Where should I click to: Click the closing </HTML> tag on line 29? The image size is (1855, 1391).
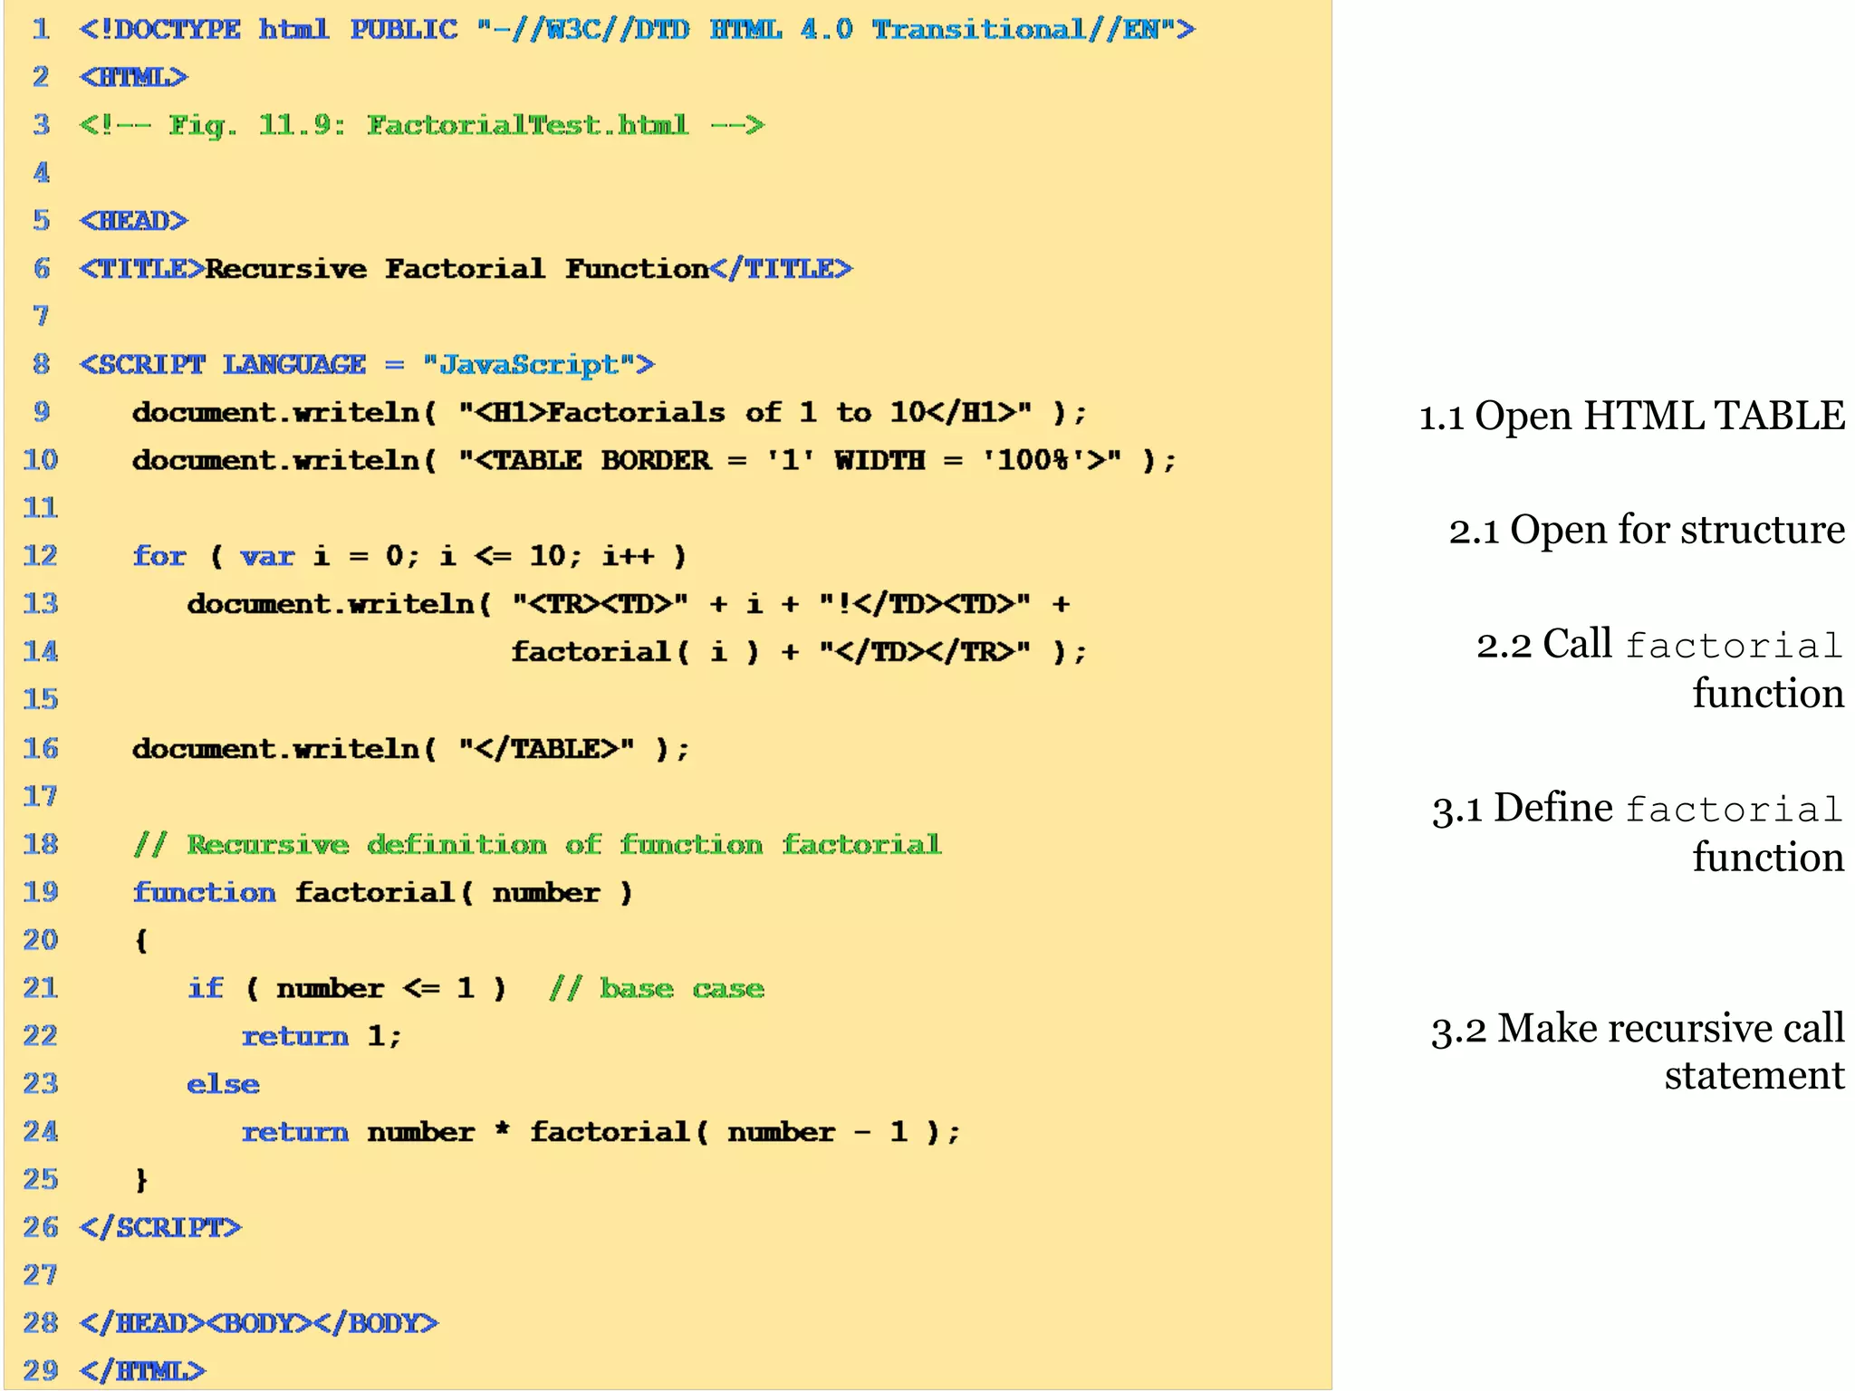pyautogui.click(x=142, y=1371)
